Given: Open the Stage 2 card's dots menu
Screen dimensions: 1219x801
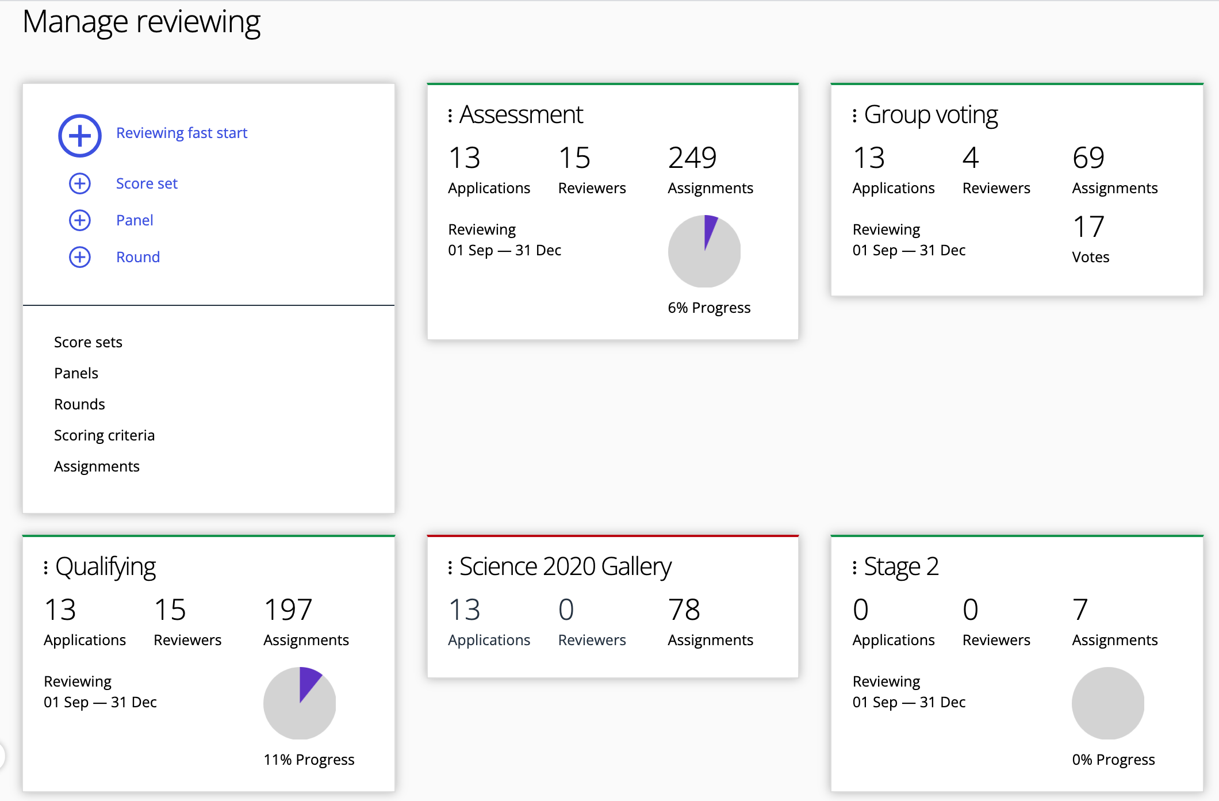Looking at the screenshot, I should tap(854, 568).
